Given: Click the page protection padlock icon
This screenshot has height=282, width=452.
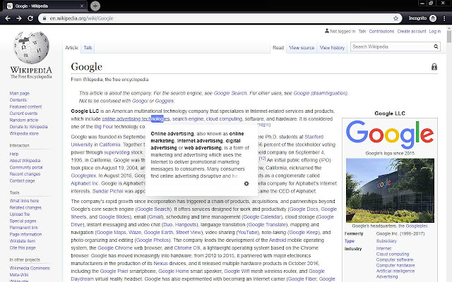Looking at the screenshot, I should point(434,67).
